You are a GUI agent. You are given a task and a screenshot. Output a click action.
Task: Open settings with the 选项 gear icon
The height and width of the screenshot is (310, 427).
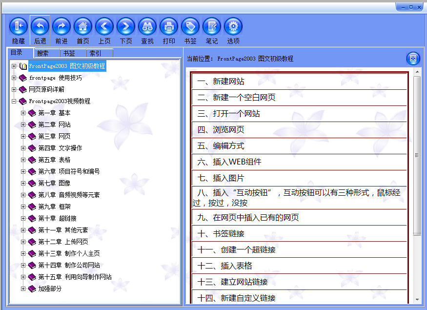point(233,26)
